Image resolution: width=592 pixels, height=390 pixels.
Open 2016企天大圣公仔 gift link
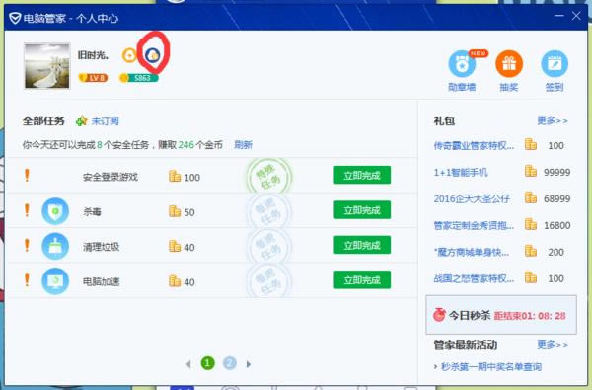[472, 198]
